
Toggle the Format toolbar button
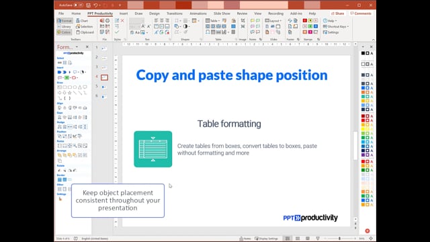pos(64,21)
